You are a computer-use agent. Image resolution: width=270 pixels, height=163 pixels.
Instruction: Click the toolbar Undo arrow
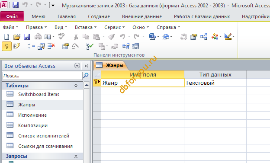click(x=122, y=36)
